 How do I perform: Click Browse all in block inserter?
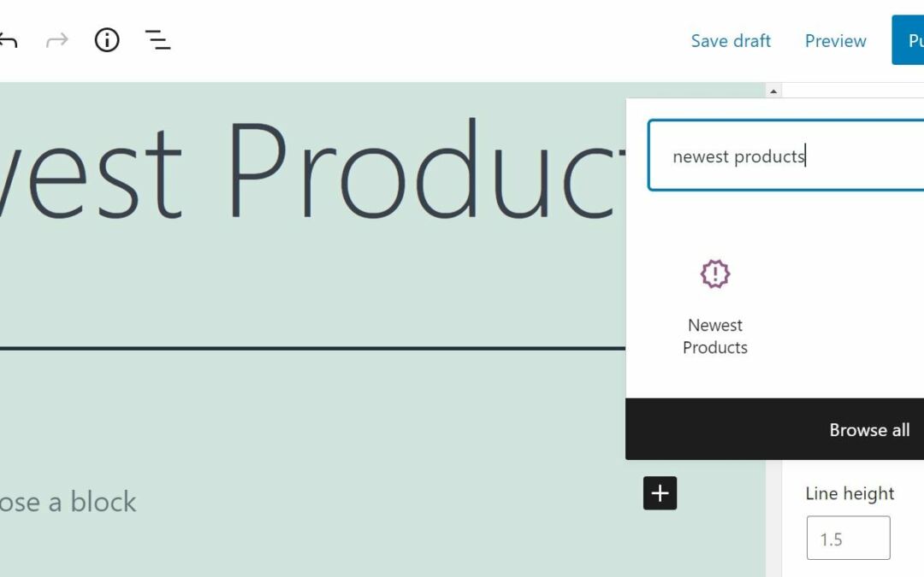click(x=868, y=430)
